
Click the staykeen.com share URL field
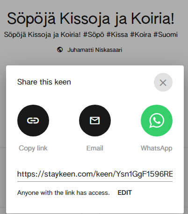click(95, 174)
